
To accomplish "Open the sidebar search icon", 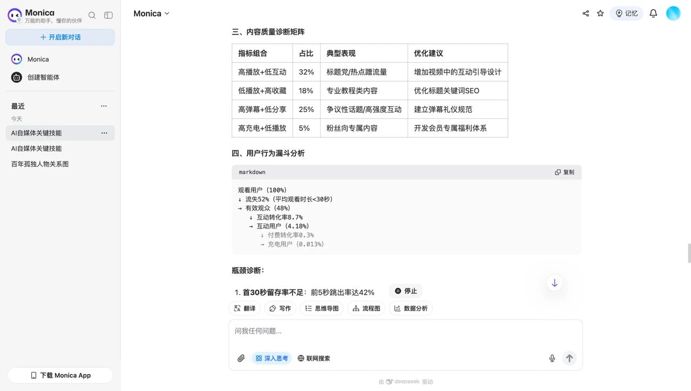I will (92, 16).
